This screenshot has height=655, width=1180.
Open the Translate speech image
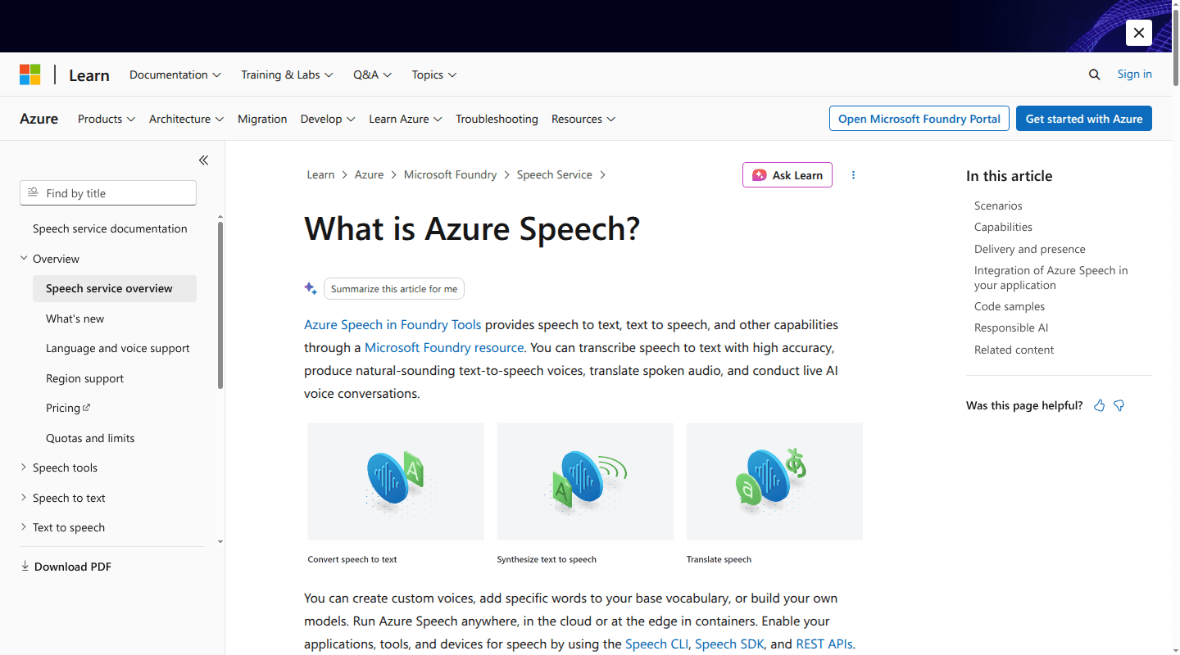tap(774, 481)
